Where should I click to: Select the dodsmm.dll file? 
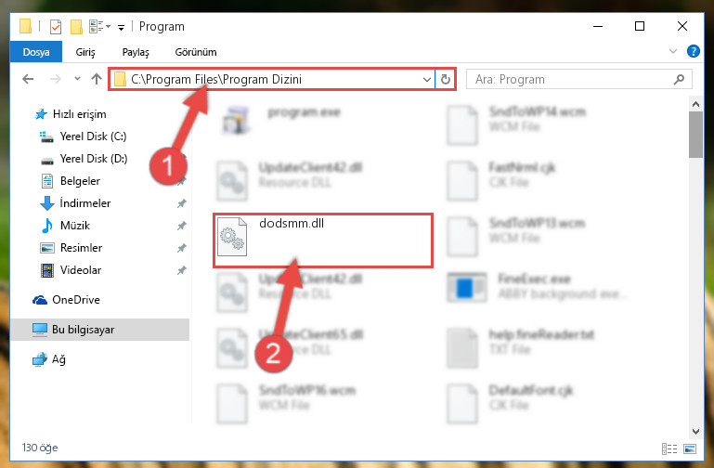click(322, 240)
